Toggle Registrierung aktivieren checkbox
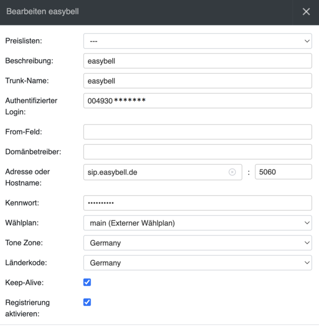319x327 pixels. (87, 302)
